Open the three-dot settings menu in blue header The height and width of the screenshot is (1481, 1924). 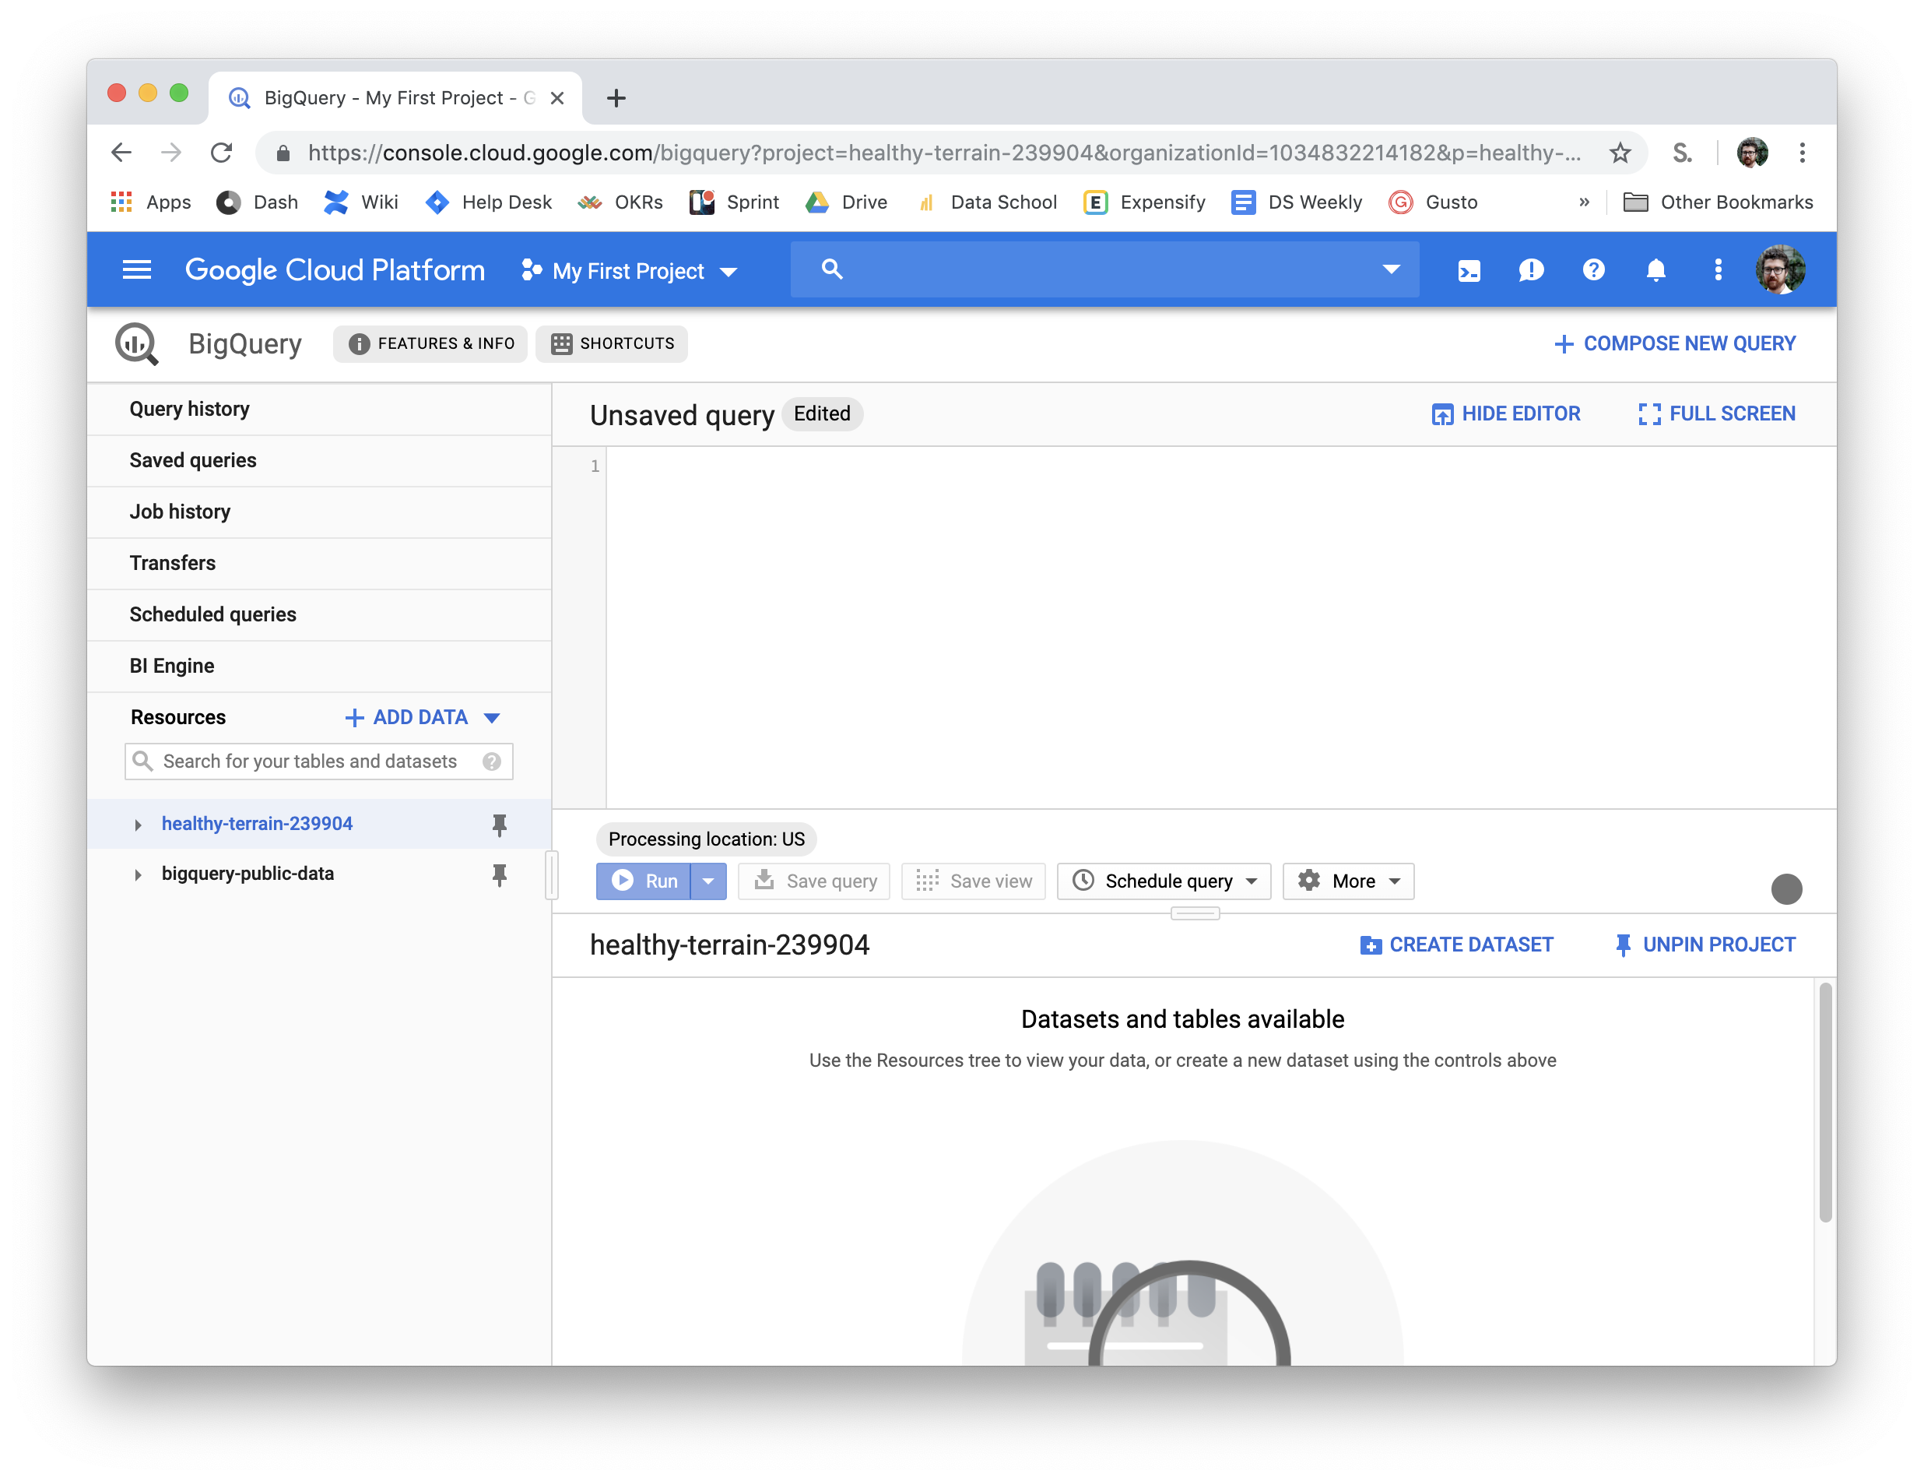[1718, 269]
